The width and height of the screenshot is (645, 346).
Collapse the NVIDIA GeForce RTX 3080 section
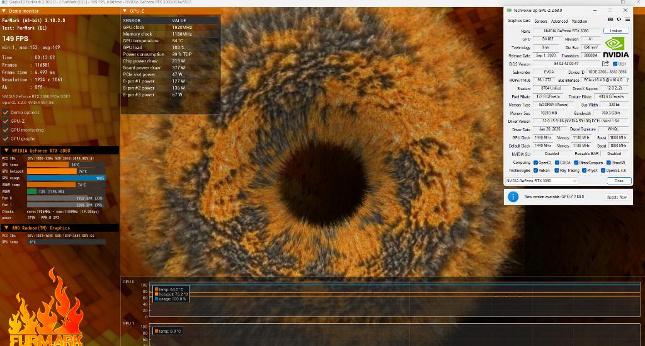pyautogui.click(x=6, y=151)
